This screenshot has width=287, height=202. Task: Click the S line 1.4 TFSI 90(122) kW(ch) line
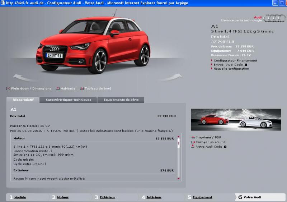(50, 147)
